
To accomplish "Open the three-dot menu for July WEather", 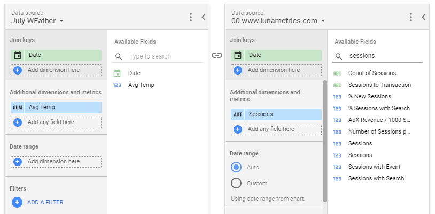I will point(191,17).
